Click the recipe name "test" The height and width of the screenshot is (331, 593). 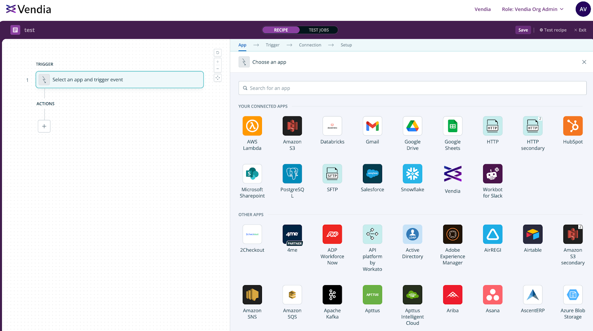(x=29, y=30)
